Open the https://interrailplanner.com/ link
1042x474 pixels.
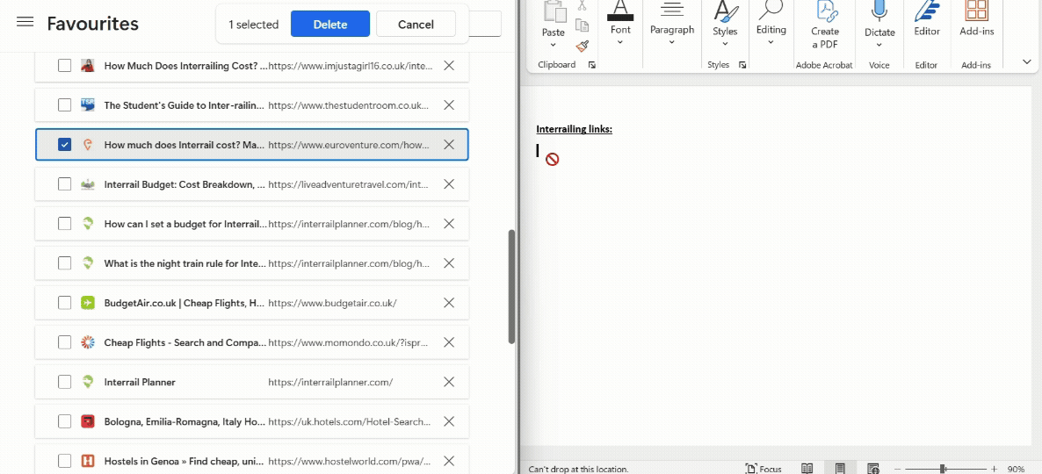tap(330, 382)
